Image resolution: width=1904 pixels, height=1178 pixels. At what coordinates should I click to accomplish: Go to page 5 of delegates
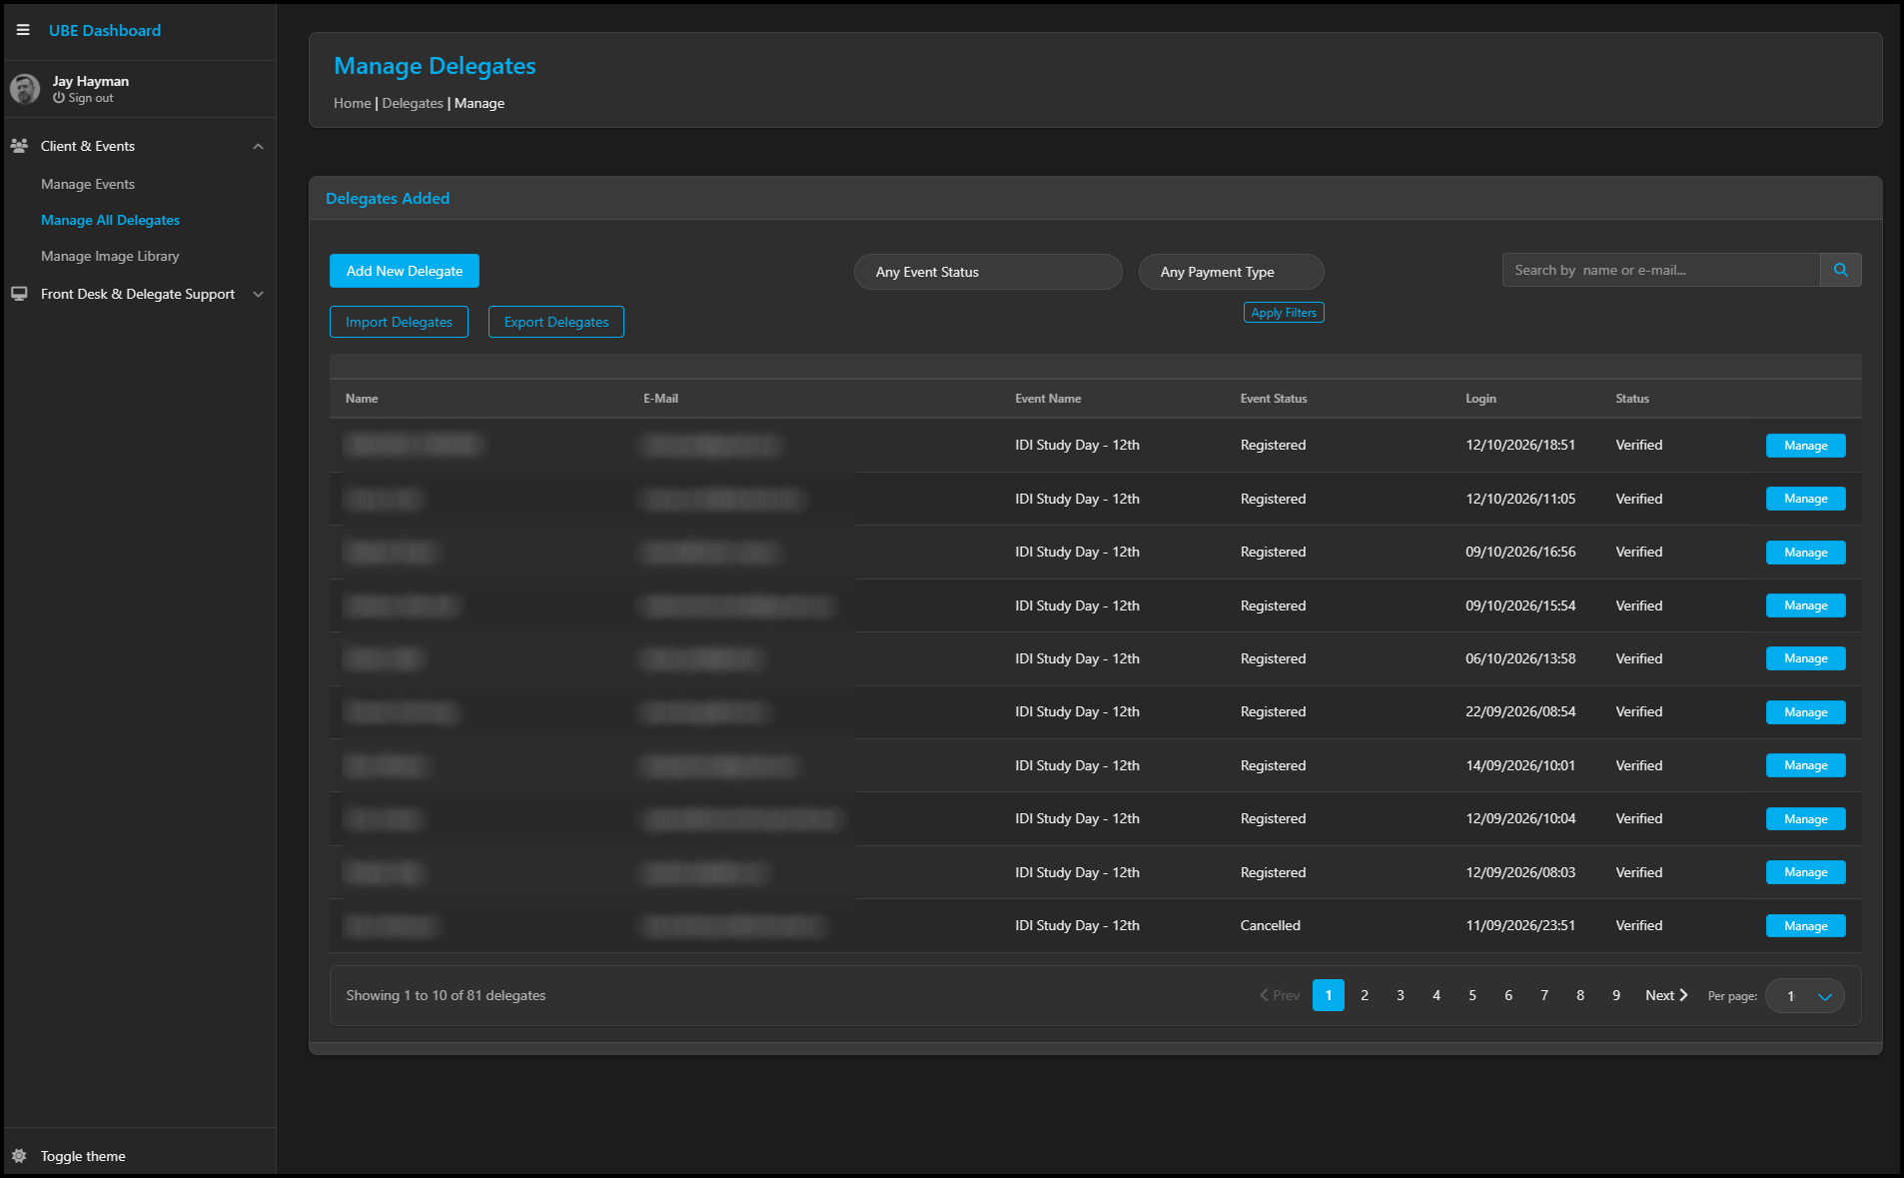click(1472, 995)
